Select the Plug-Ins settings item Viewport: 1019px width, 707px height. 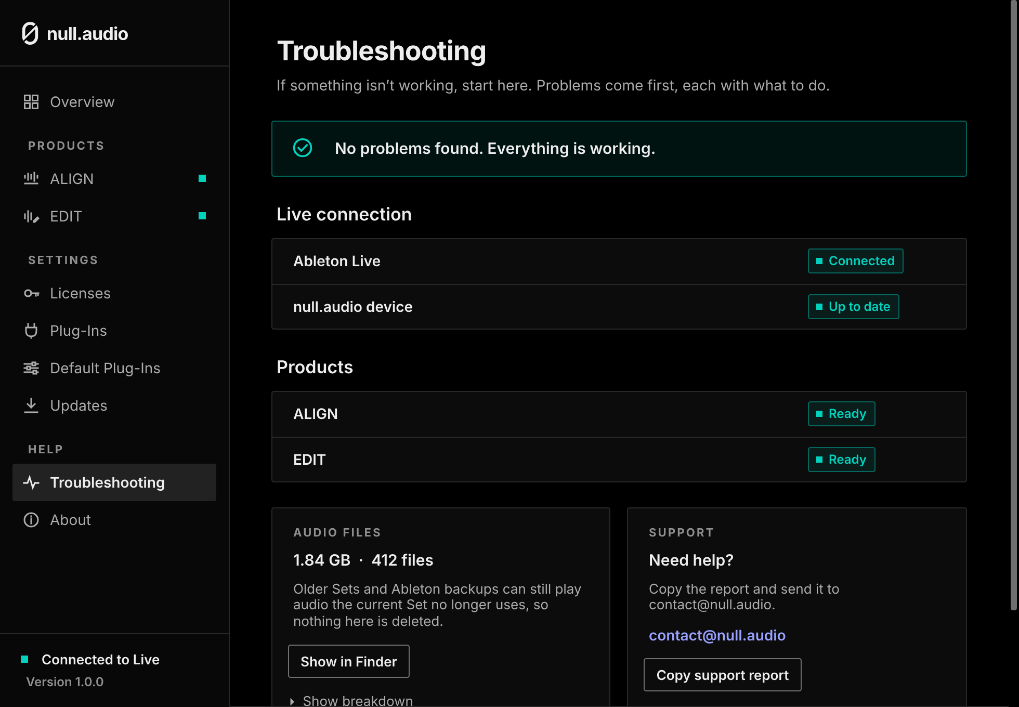114,331
